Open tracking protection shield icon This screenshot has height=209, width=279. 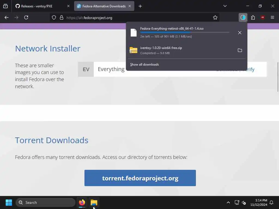[54, 18]
